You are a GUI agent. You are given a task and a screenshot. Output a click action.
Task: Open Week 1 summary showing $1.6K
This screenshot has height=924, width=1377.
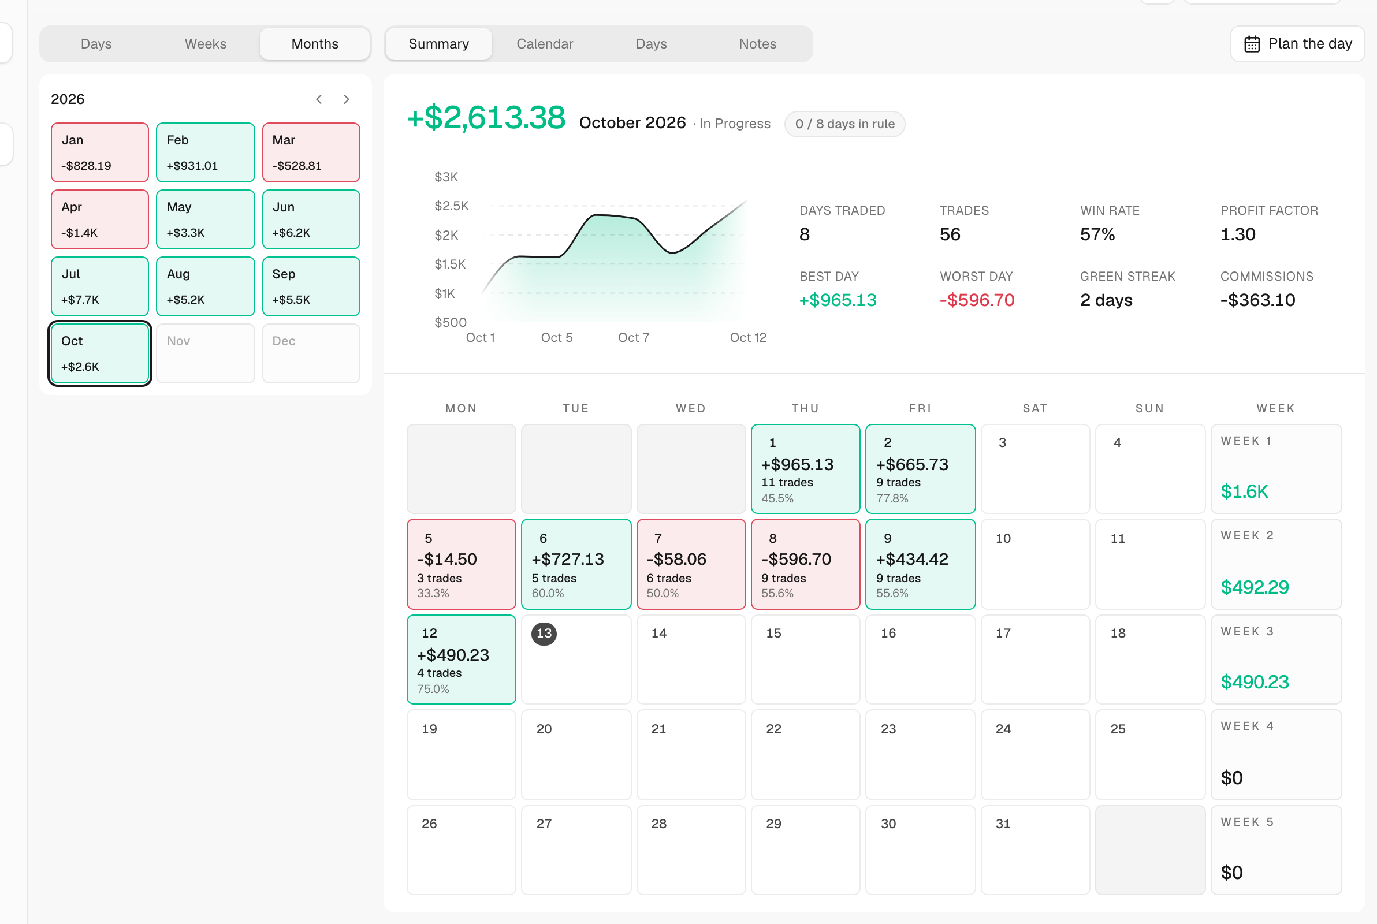click(1276, 469)
